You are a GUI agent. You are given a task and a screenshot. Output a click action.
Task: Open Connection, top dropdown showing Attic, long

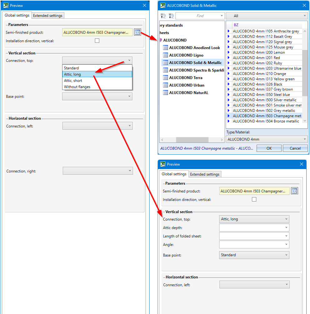(254, 219)
